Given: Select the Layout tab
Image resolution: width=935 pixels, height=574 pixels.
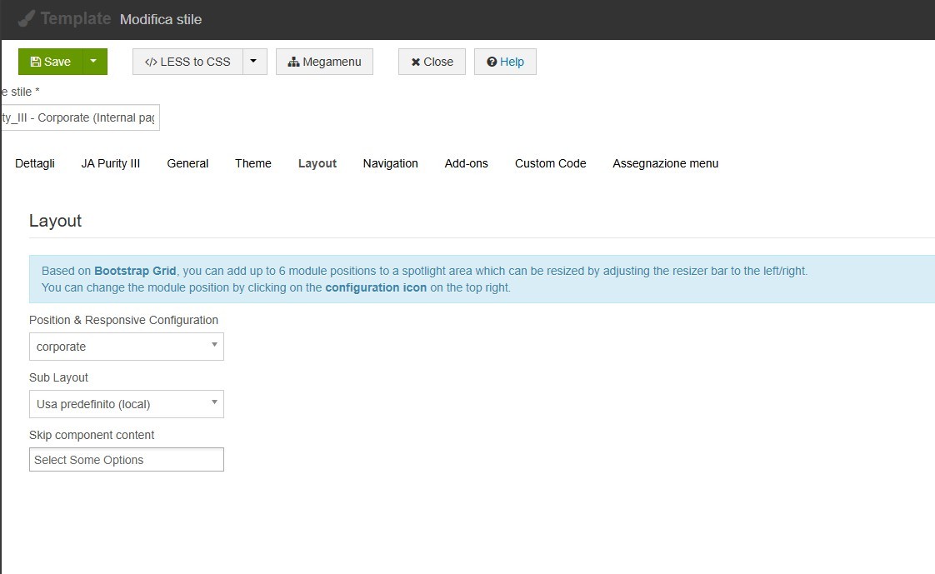Looking at the screenshot, I should coord(317,163).
